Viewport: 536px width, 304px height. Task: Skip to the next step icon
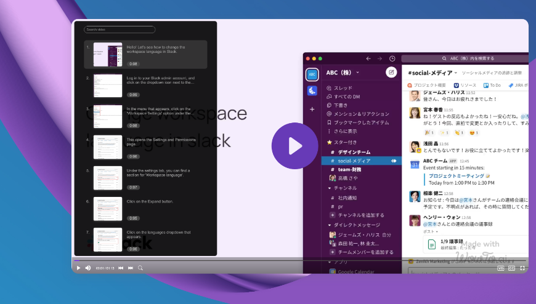click(131, 268)
